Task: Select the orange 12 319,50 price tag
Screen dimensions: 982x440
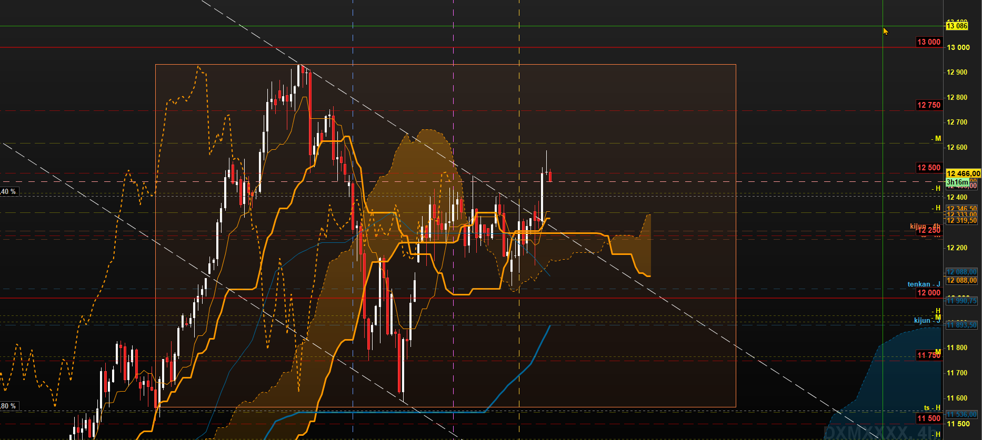Action: (x=961, y=221)
